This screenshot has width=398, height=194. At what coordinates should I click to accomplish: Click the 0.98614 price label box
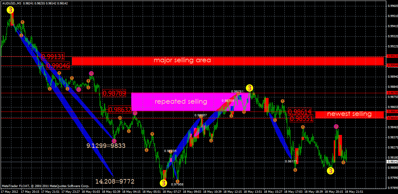tap(301, 112)
